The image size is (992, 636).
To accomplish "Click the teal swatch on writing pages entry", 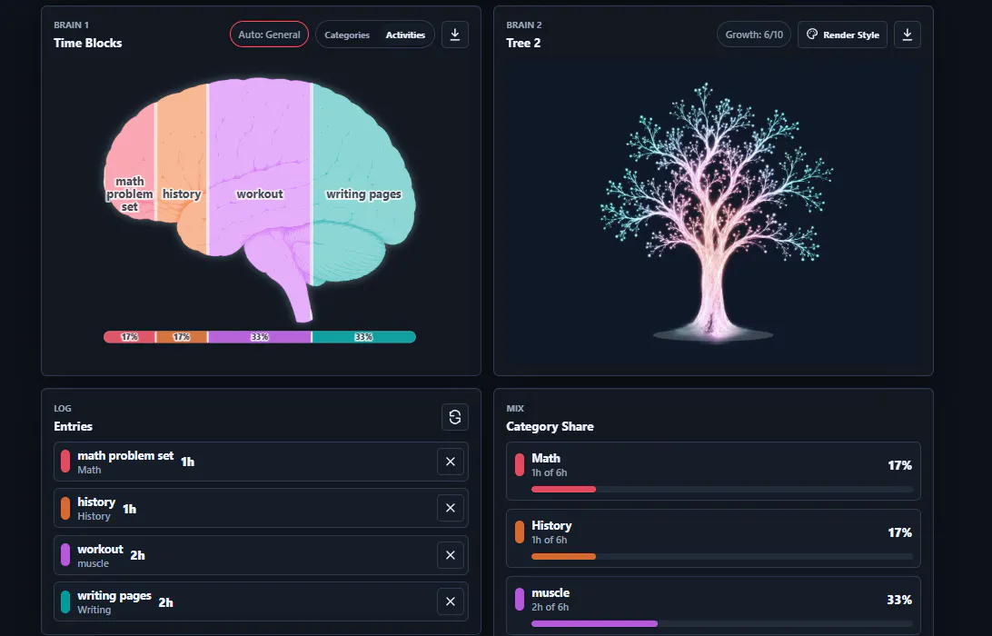I will click(65, 601).
